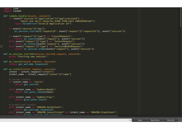Click the "import random" line
The width and height of the screenshot is (182, 129).
click(12, 11)
